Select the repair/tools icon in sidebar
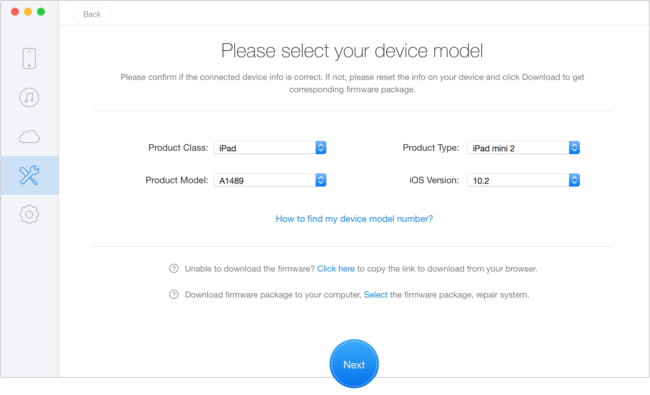Viewport: 650px width, 395px height. click(29, 176)
